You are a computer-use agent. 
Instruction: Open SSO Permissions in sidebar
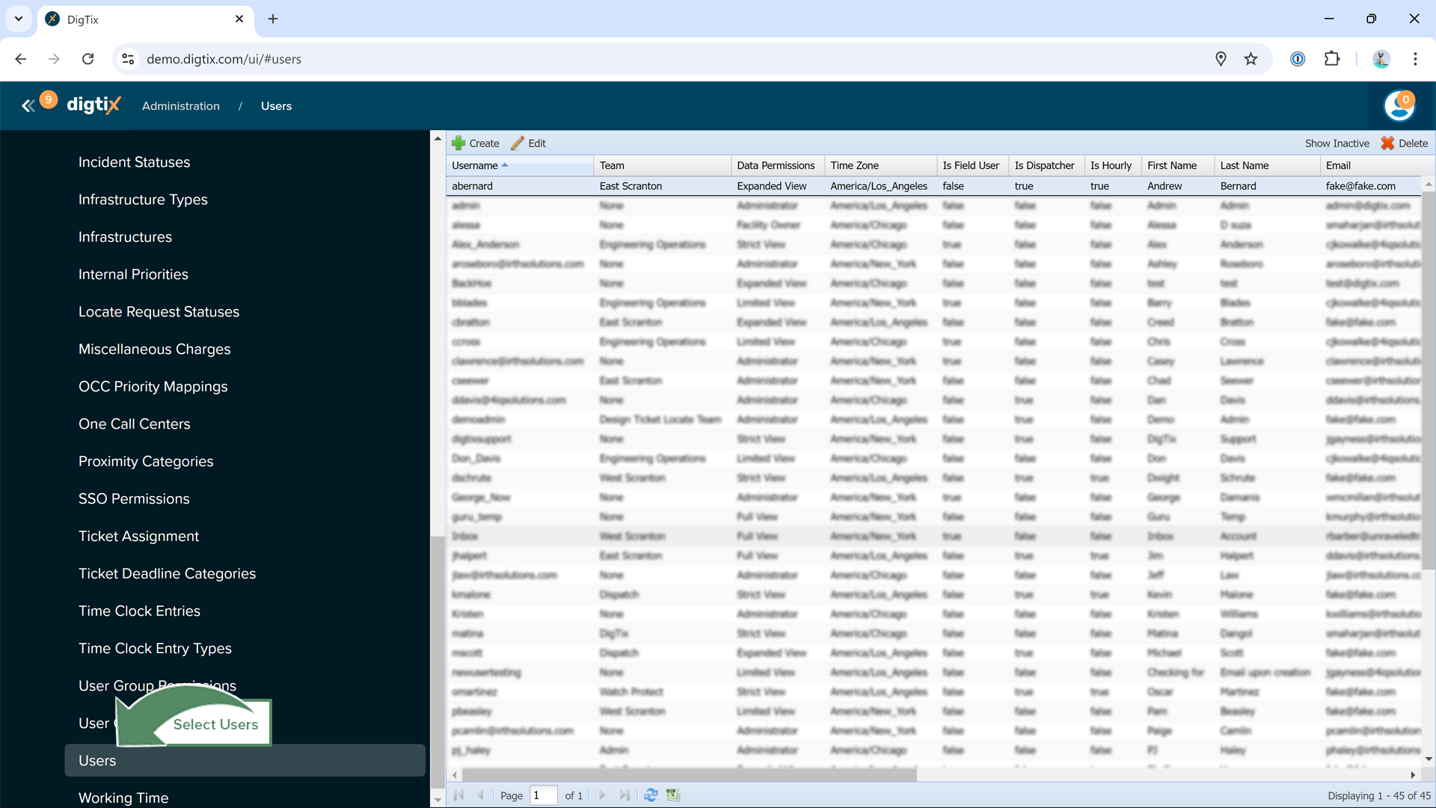(x=134, y=498)
